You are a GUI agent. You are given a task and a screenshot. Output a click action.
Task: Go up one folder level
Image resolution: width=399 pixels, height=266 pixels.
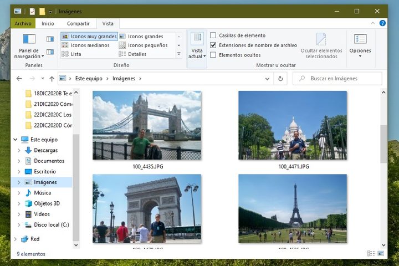[52, 79]
